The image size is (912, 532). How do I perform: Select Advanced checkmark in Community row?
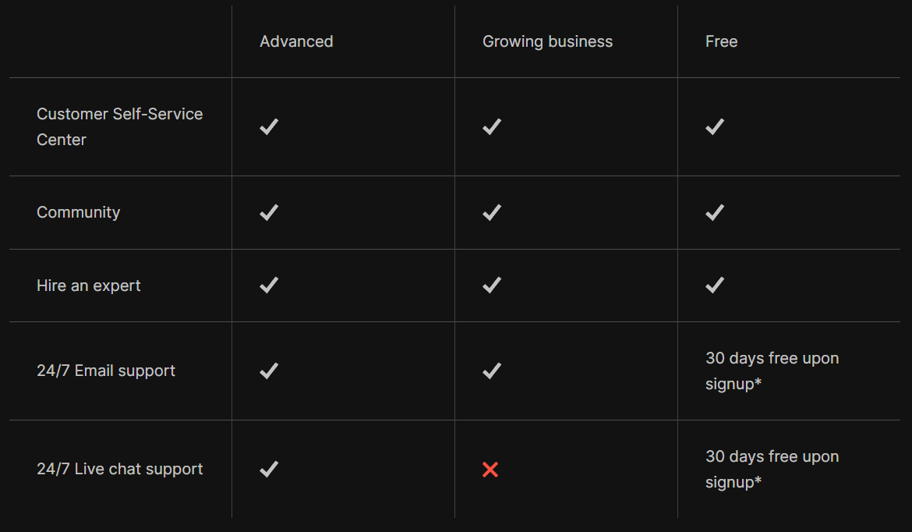tap(269, 212)
